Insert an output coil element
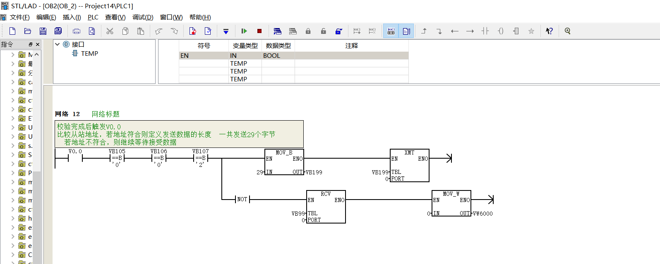 pyautogui.click(x=501, y=31)
